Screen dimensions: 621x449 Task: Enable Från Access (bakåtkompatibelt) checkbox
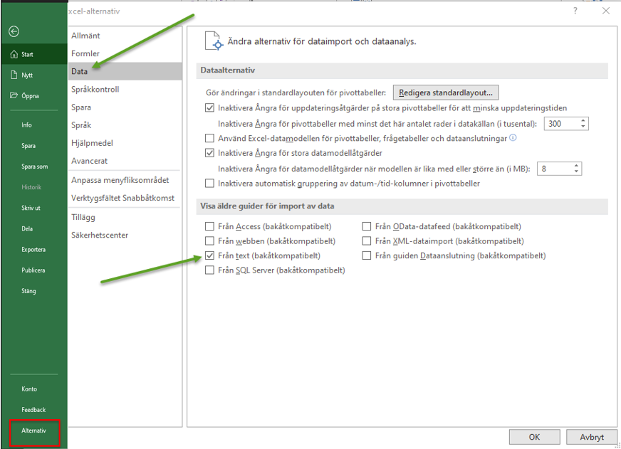coord(209,227)
